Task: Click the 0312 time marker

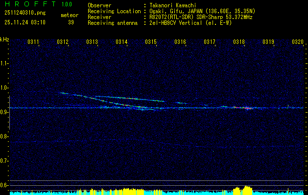Action: pos(63,42)
